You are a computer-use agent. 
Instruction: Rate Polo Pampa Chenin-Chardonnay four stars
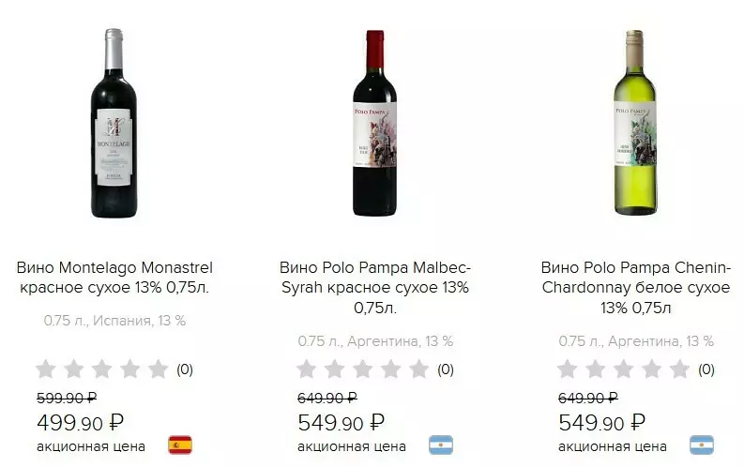(x=652, y=369)
